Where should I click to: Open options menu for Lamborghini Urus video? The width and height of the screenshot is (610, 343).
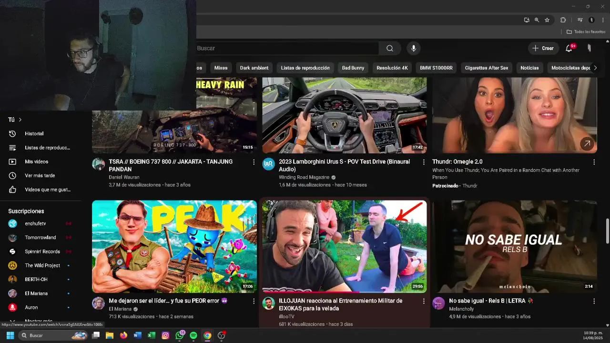424,162
